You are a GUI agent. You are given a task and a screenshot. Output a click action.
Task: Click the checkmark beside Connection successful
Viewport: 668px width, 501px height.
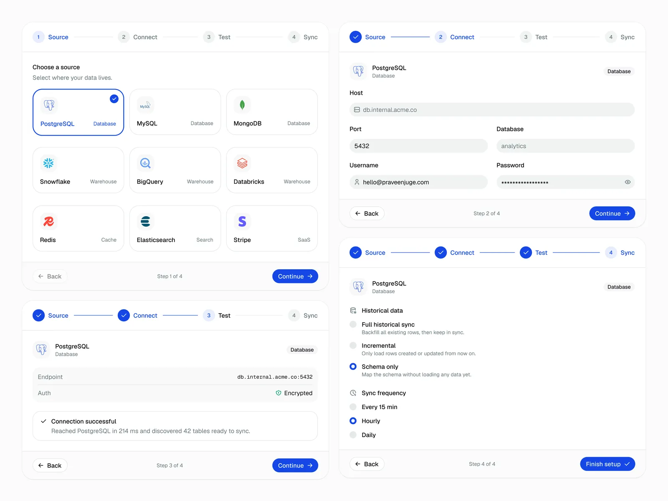[x=43, y=421]
